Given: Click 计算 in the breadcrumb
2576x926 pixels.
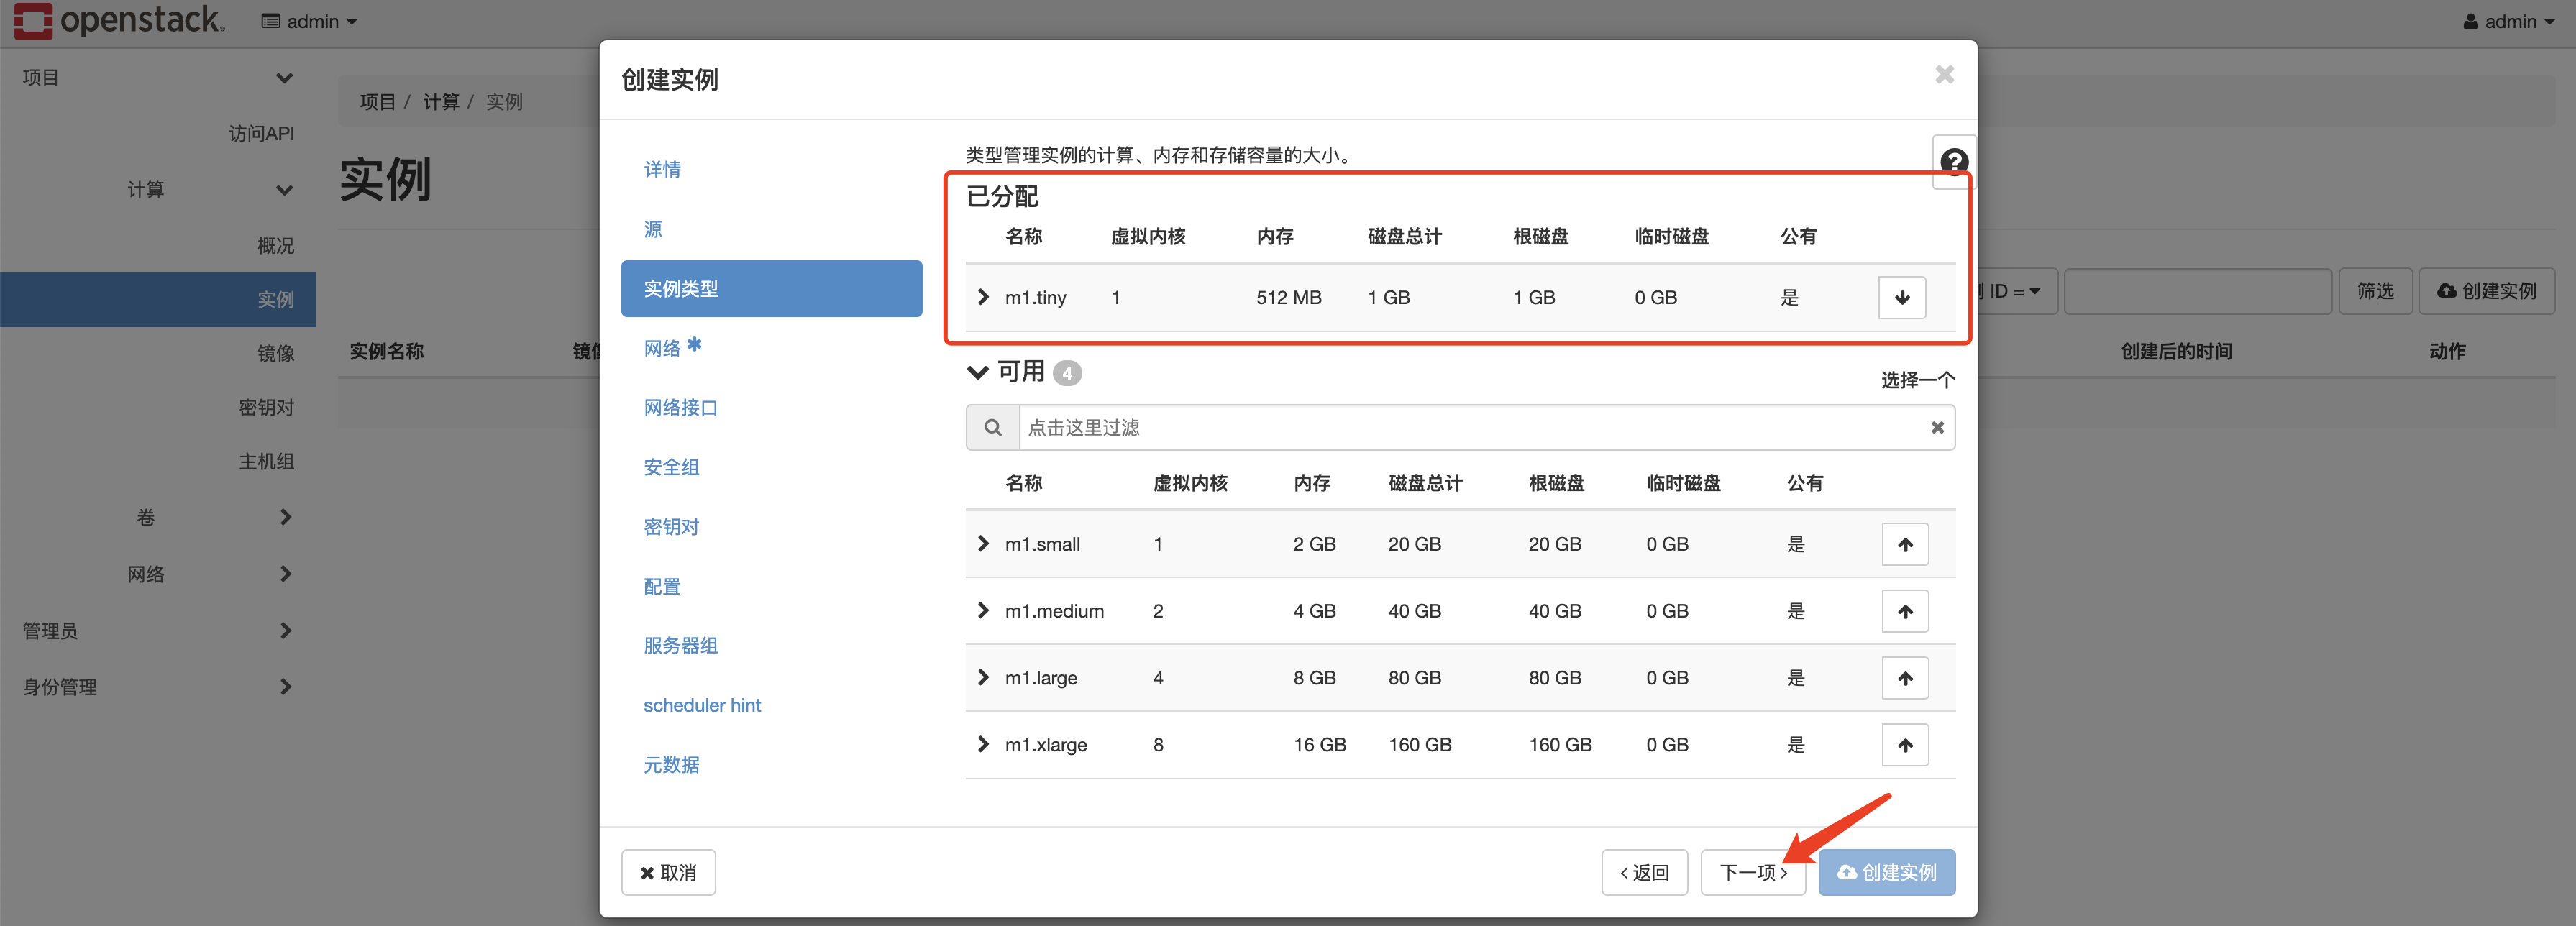Looking at the screenshot, I should click(x=441, y=102).
